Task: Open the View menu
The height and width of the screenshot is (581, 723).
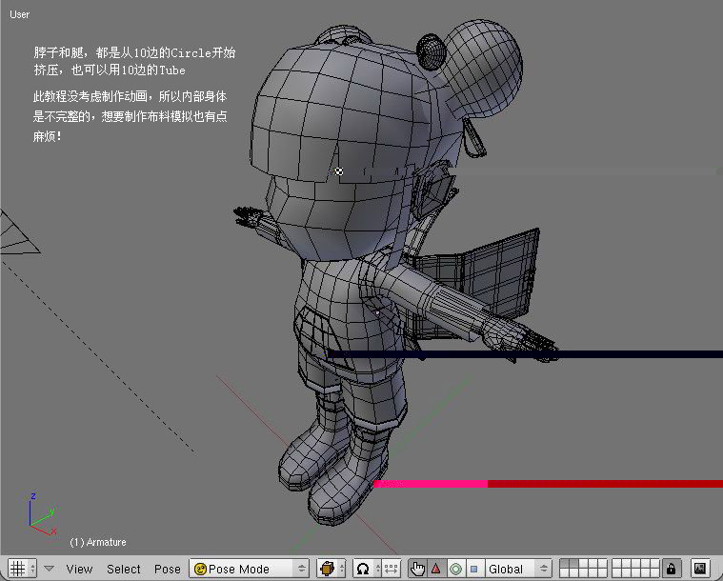Action: click(79, 569)
